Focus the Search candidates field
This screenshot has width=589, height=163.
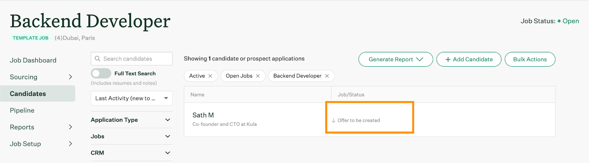pos(131,59)
